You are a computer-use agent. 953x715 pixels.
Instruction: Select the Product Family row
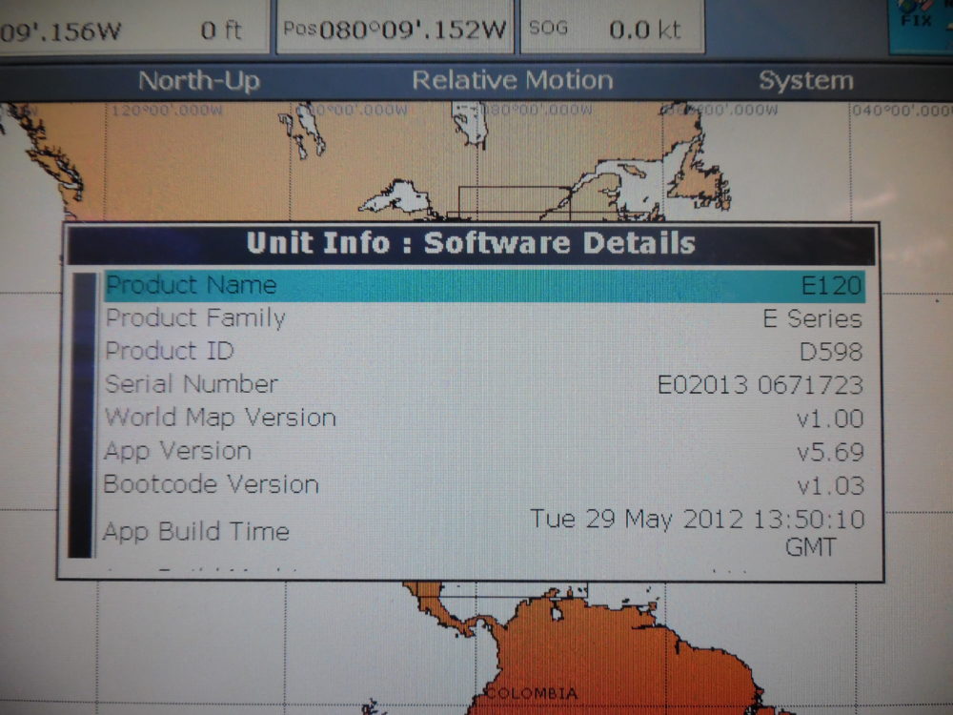pyautogui.click(x=484, y=318)
